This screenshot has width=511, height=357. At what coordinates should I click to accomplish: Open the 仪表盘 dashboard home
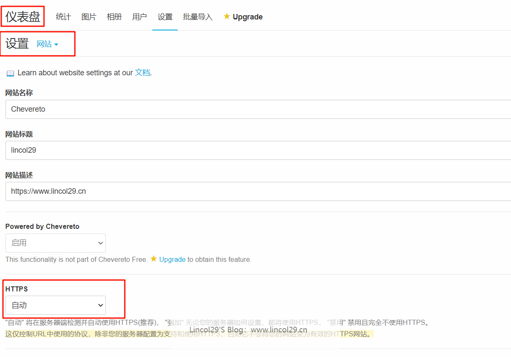tap(23, 17)
